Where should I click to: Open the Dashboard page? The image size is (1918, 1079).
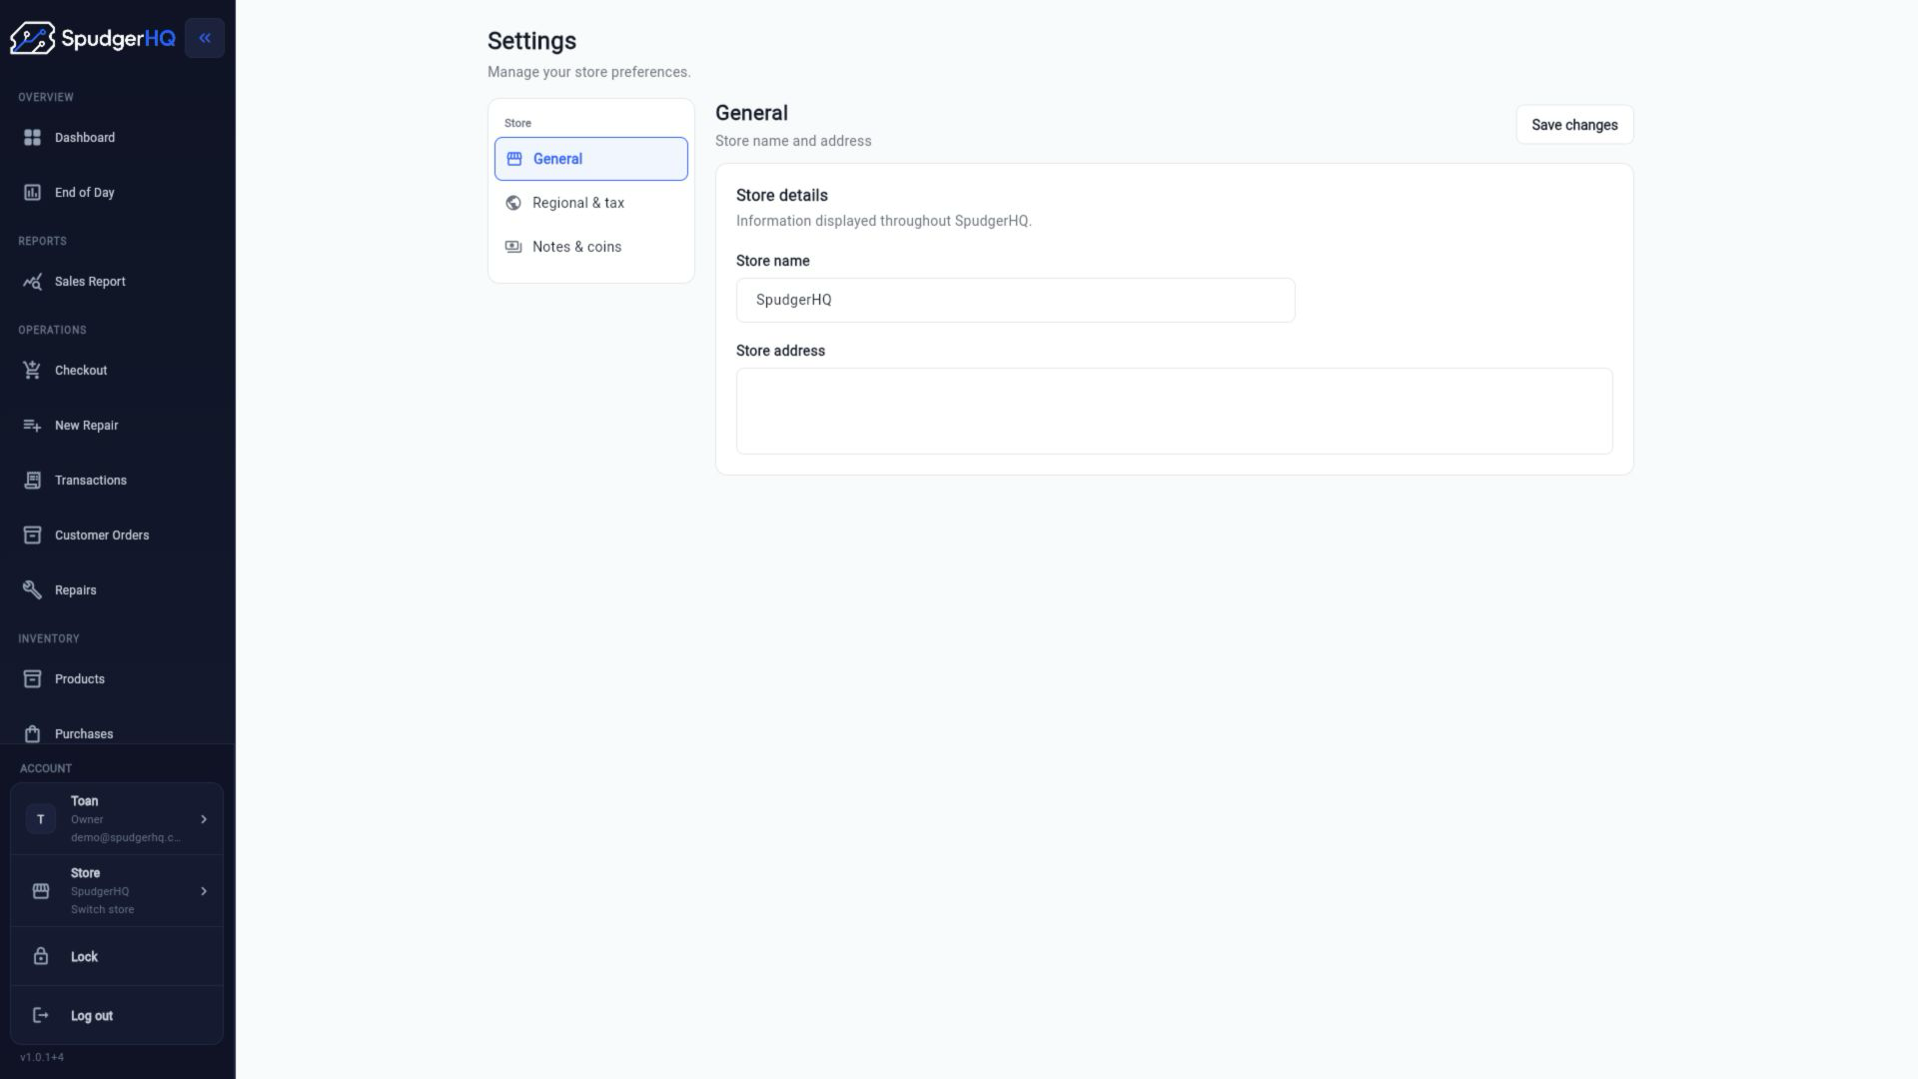click(117, 138)
